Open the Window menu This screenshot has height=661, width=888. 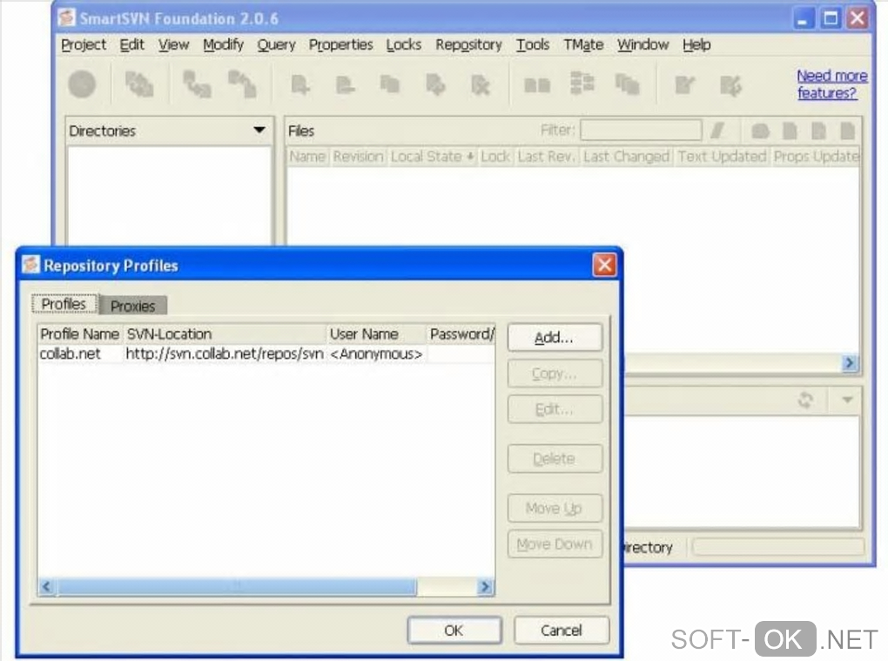click(x=642, y=44)
